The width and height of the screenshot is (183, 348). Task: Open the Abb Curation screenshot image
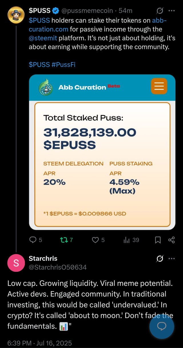(x=102, y=152)
